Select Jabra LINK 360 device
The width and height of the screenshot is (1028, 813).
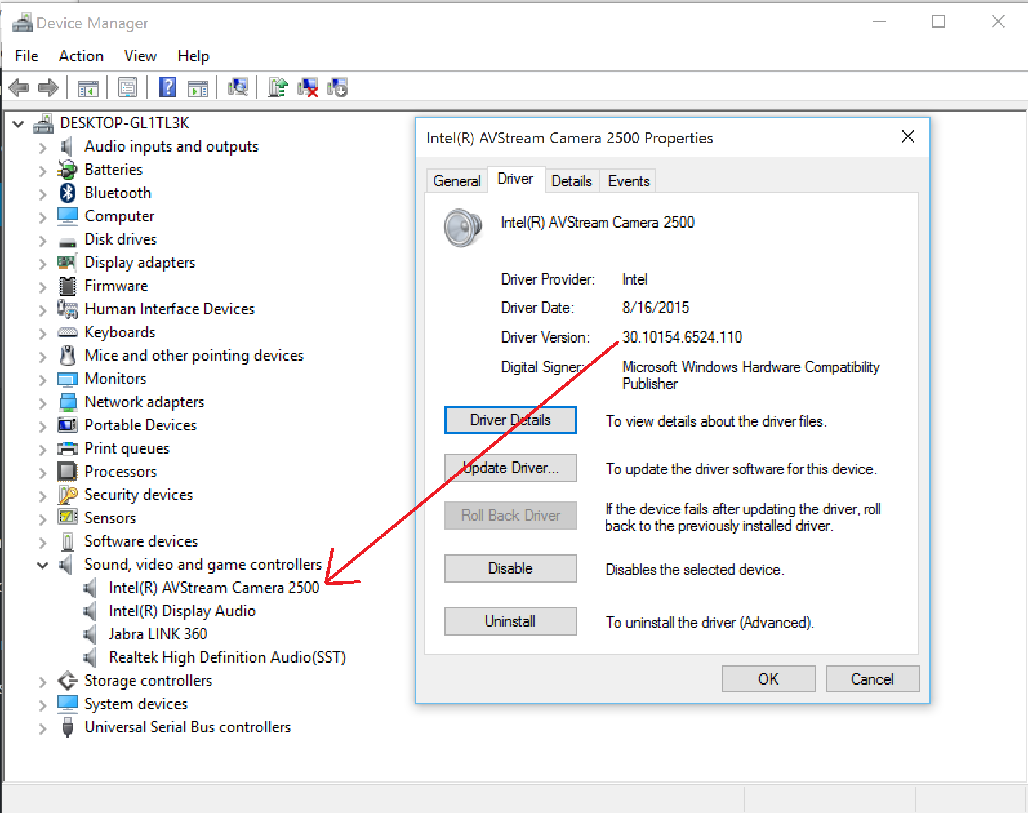tap(158, 634)
